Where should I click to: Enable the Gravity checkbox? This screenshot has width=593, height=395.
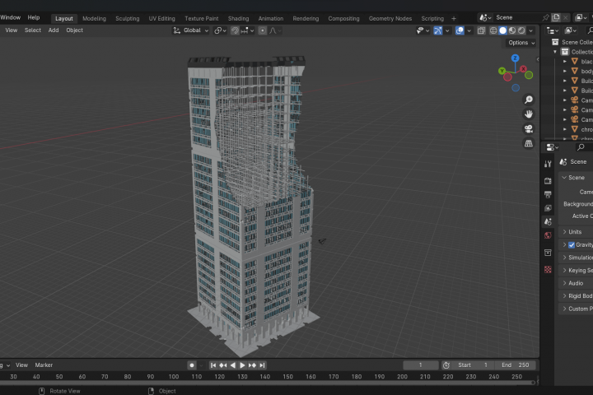[x=572, y=244]
